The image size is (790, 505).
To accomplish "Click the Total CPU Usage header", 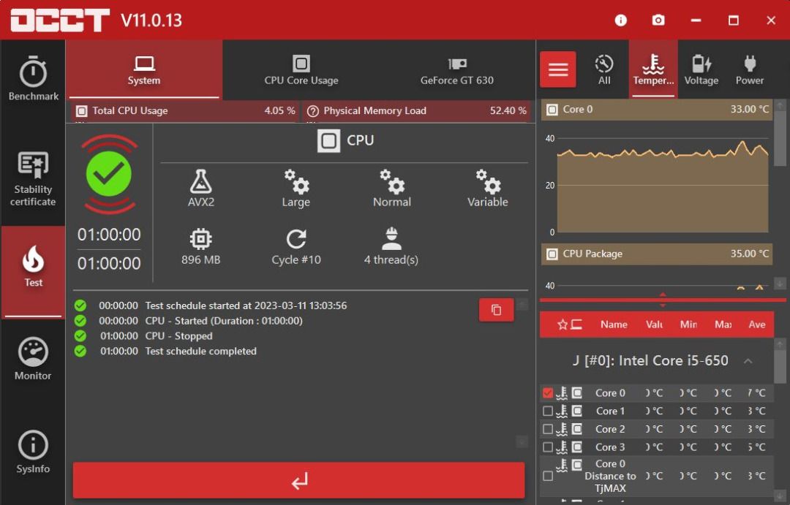I will pyautogui.click(x=185, y=111).
